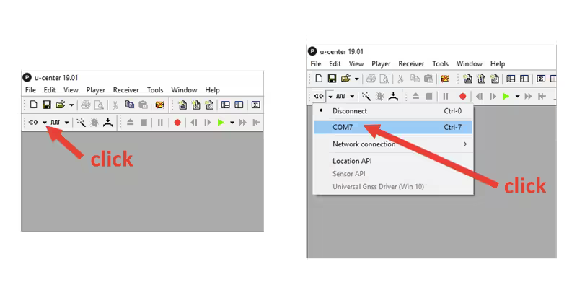This screenshot has height=303, width=577.
Task: Click Cut scissors icon in left window
Action: 115,105
